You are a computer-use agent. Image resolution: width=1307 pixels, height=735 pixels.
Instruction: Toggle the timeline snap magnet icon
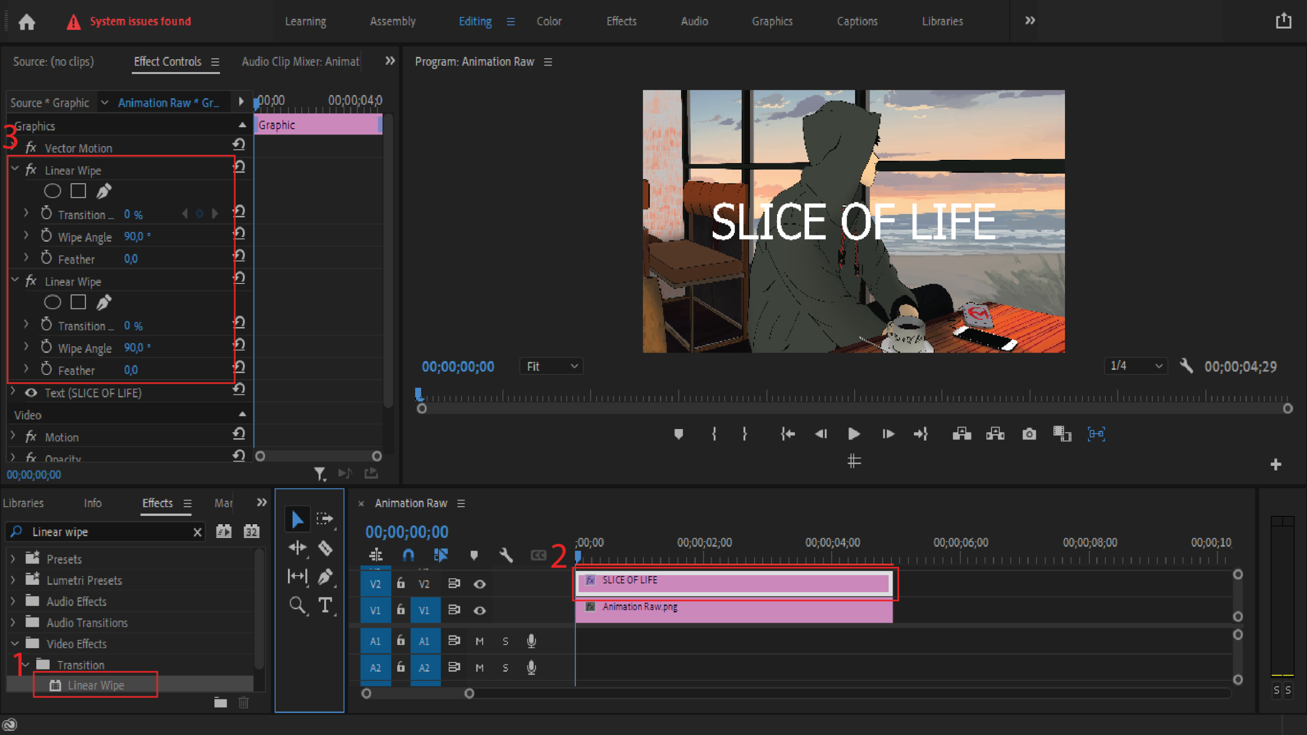[408, 555]
